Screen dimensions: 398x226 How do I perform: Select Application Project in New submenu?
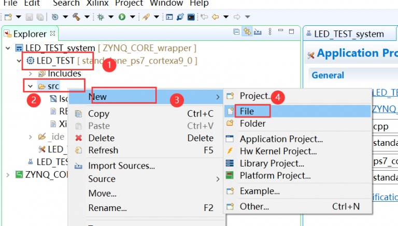(x=281, y=139)
